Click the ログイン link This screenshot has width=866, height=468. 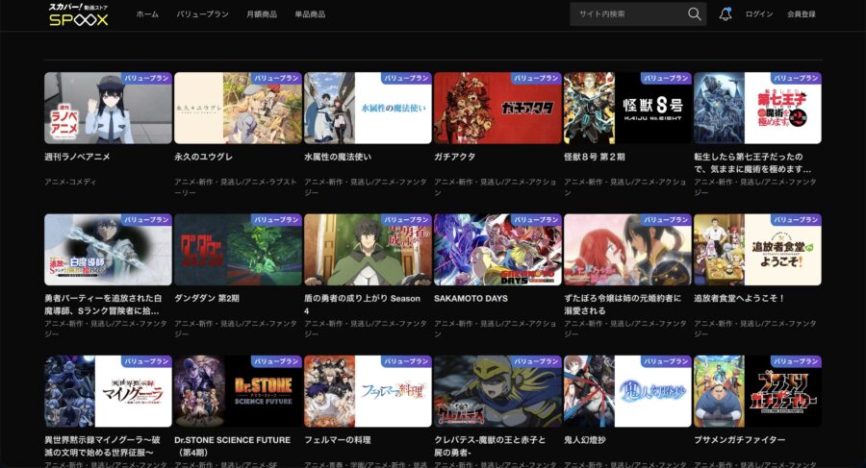pyautogui.click(x=759, y=14)
